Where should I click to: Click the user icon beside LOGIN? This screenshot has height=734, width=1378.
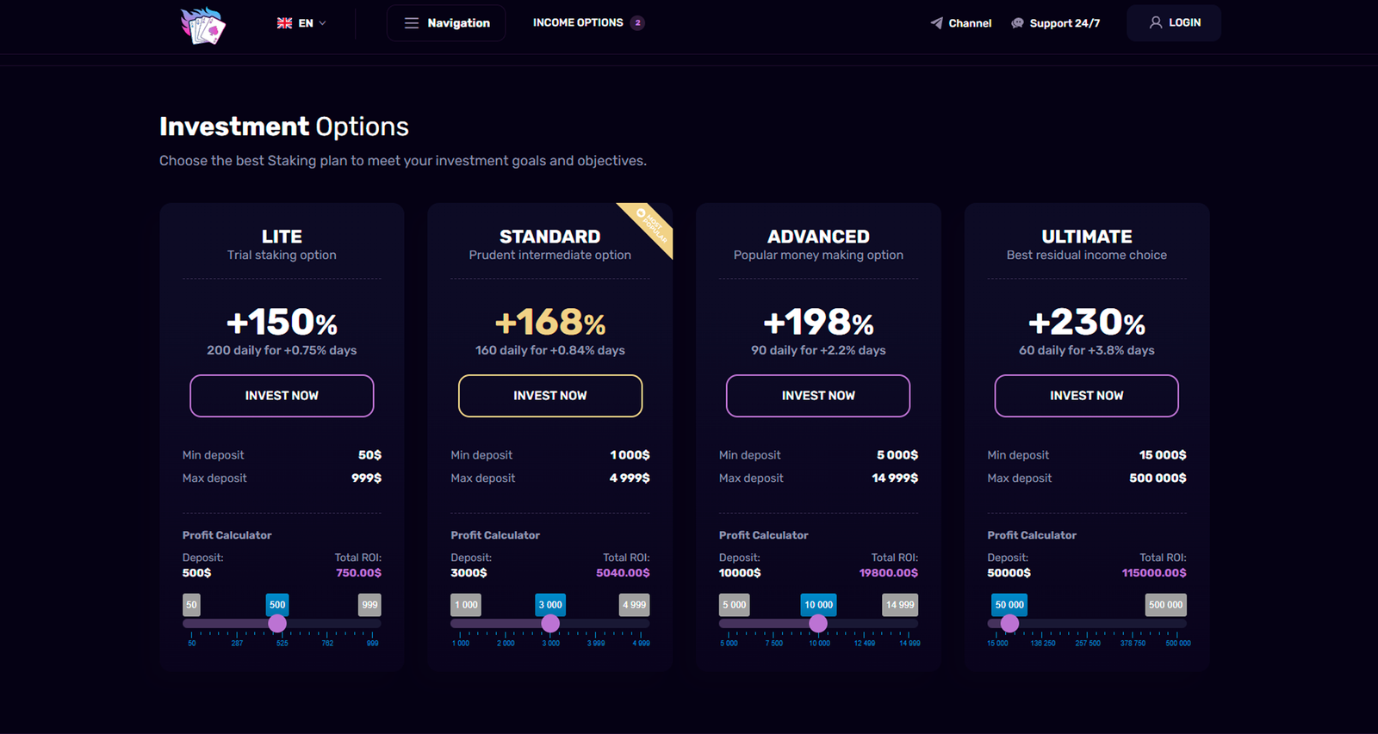1156,22
